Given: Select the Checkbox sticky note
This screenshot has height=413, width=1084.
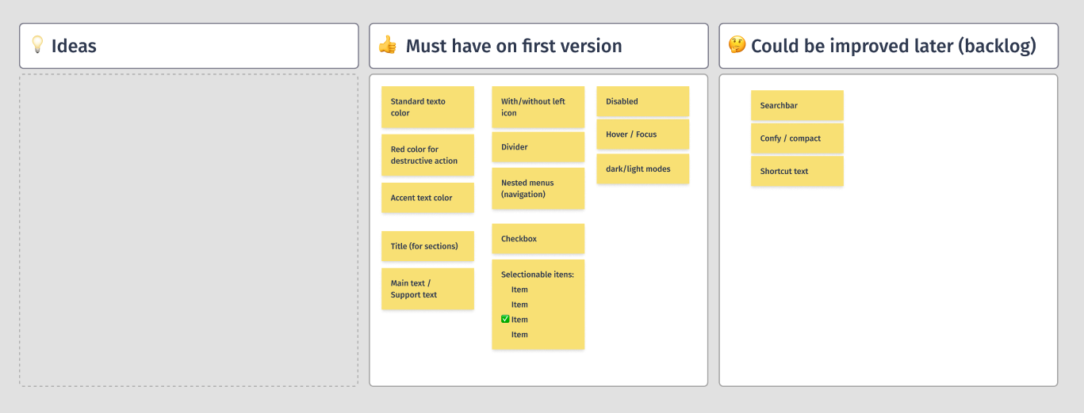Looking at the screenshot, I should tap(538, 239).
